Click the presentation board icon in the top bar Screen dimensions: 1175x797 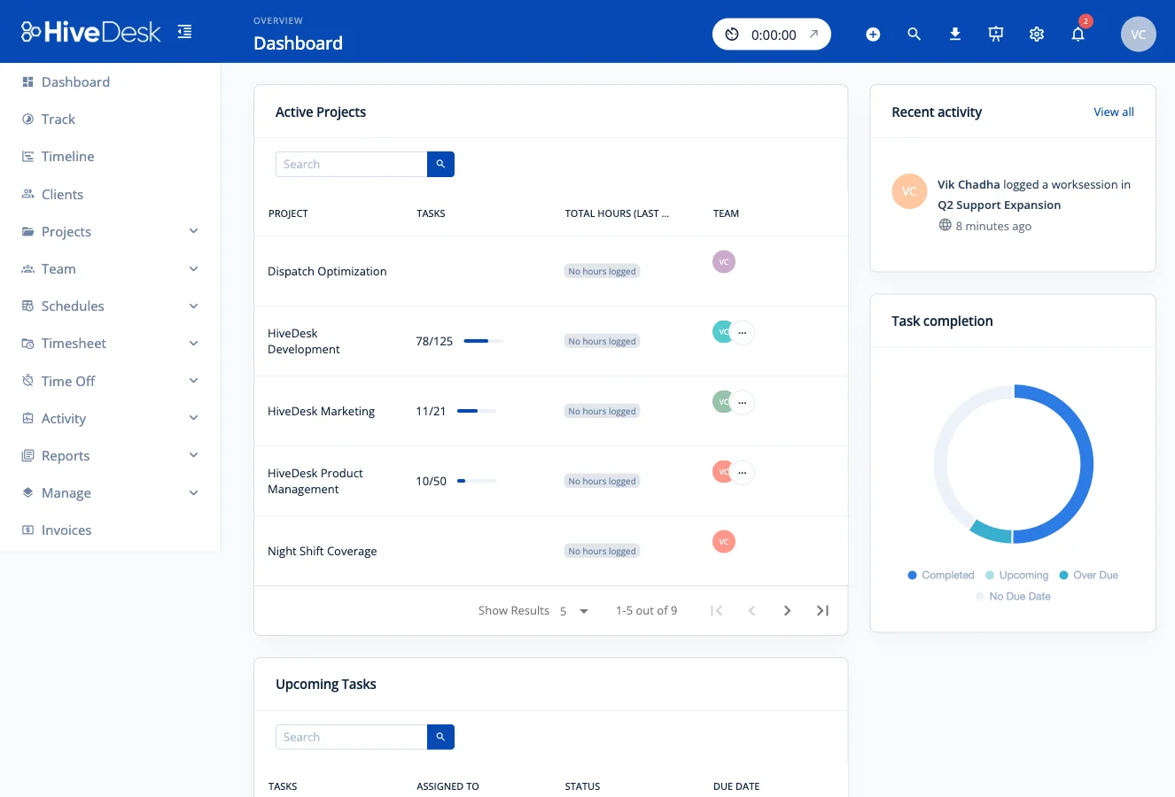995,34
